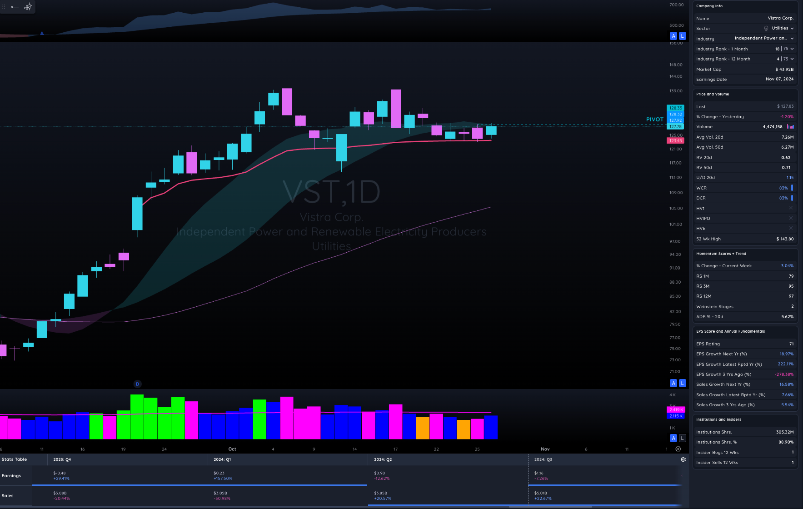Expand Industry Rank 1 Month dropdown
The width and height of the screenshot is (803, 509).
pyautogui.click(x=792, y=49)
